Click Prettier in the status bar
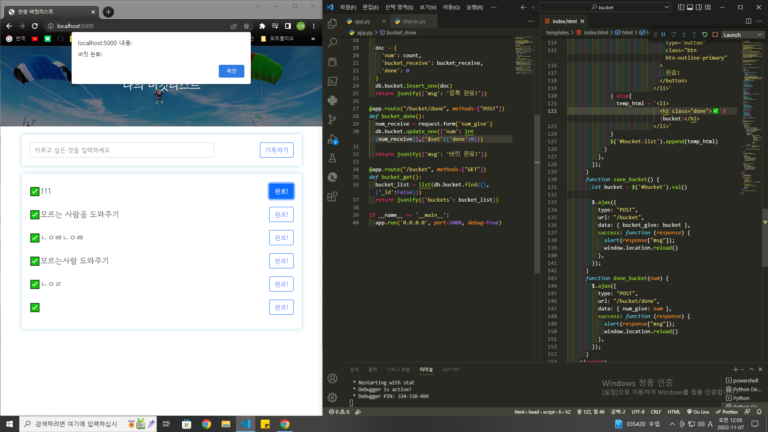768x432 pixels. (727, 412)
